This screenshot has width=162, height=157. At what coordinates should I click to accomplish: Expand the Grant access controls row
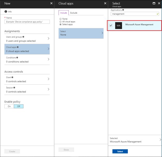27,79
